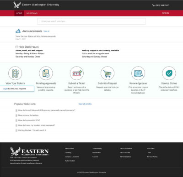This screenshot has width=183, height=177.
Task: Go to the Home tab
Action: (19, 13)
